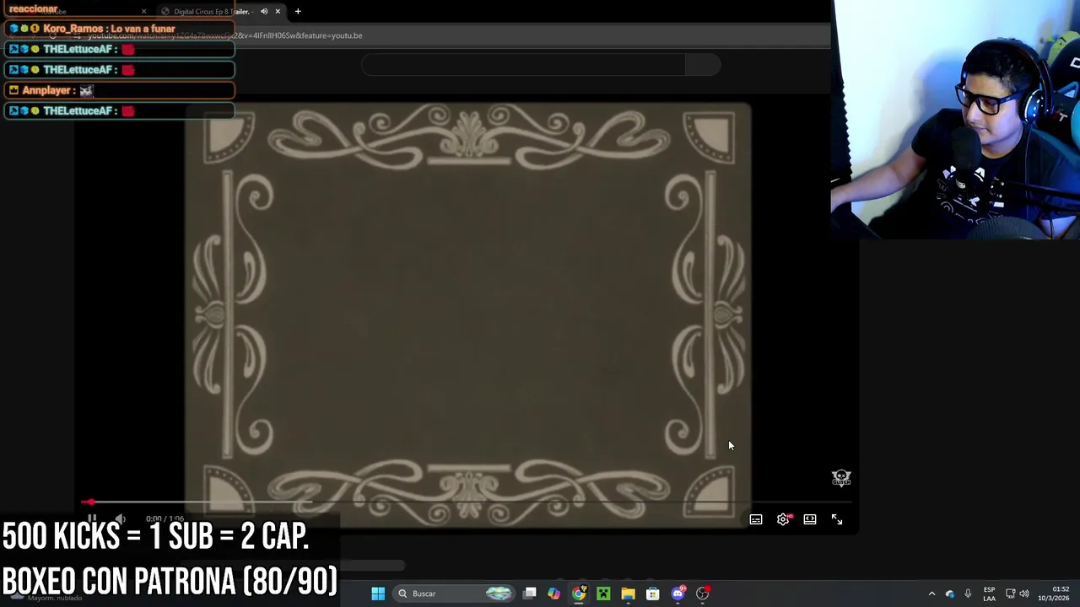Click the youtube.com address bar
Viewport: 1080px width, 607px height.
tap(447, 35)
